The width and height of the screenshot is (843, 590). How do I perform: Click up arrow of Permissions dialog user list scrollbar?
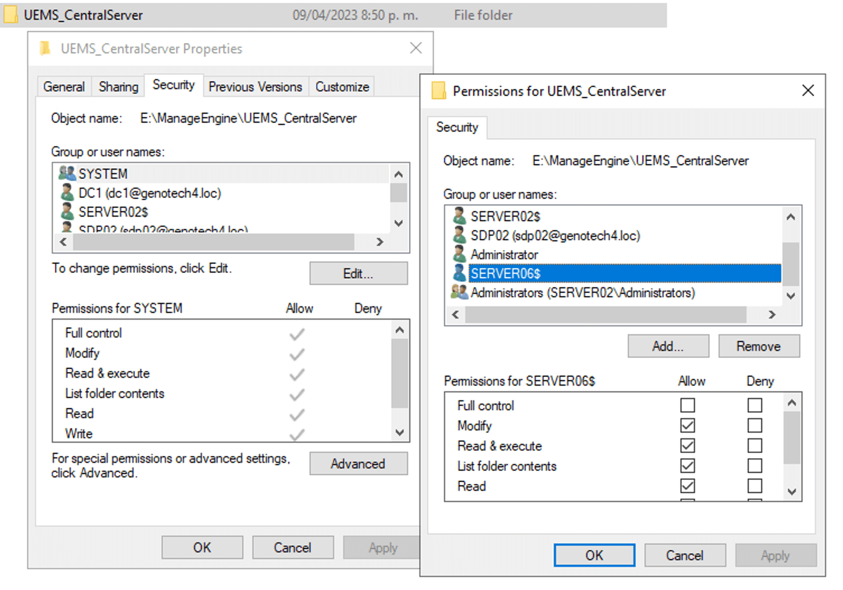791,217
